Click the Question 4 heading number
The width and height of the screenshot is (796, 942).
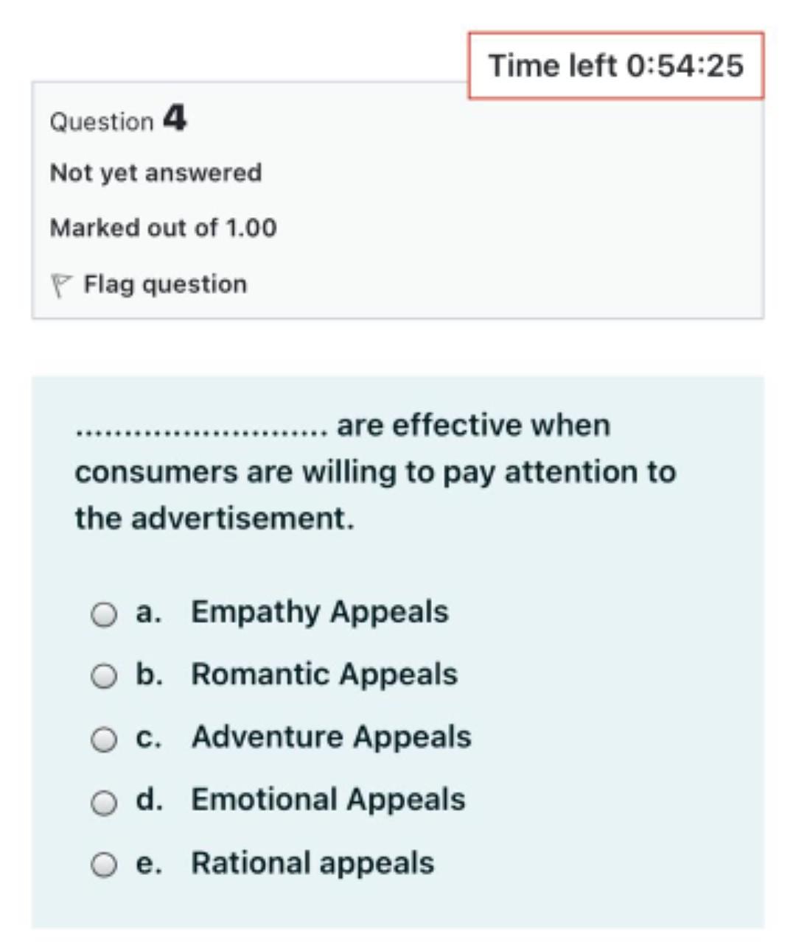pyautogui.click(x=175, y=118)
